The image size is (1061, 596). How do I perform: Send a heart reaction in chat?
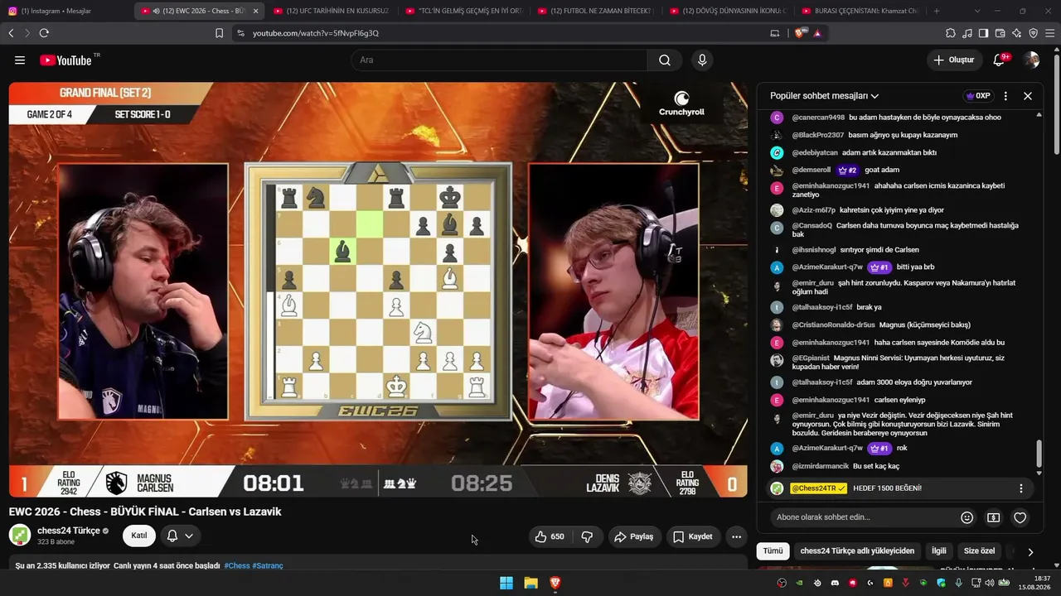coord(1020,517)
